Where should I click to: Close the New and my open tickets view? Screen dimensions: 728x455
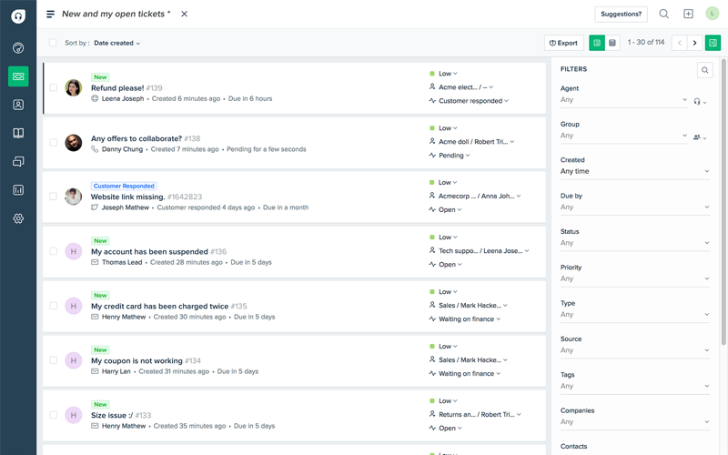click(x=185, y=14)
